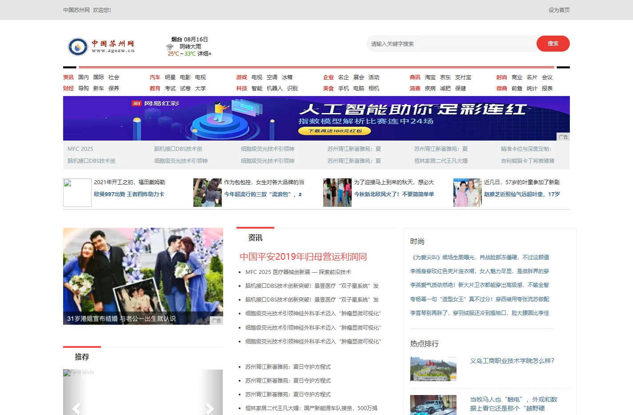Screen dimensions: 633x415
Task: Select the 淘宝 sub-navigation link
Action: pyautogui.click(x=430, y=77)
